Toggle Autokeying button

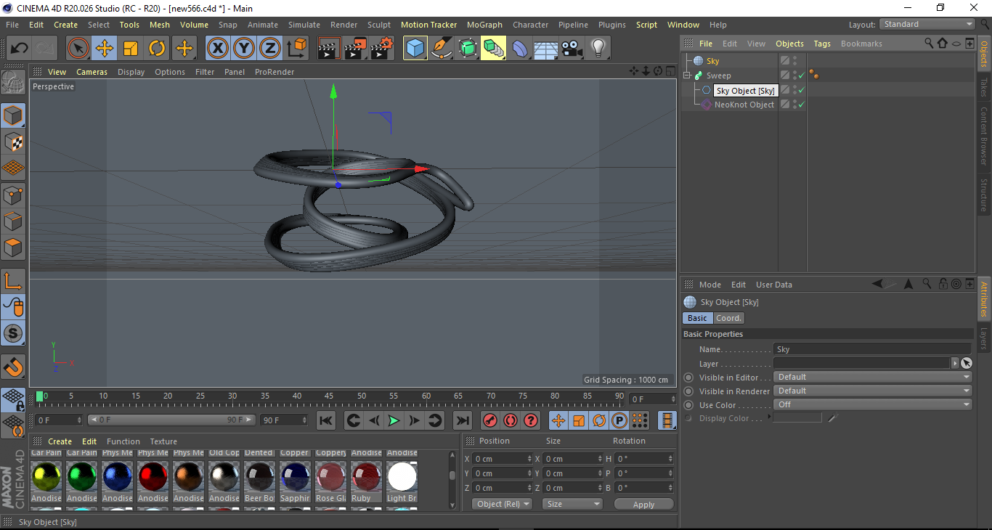pos(511,420)
